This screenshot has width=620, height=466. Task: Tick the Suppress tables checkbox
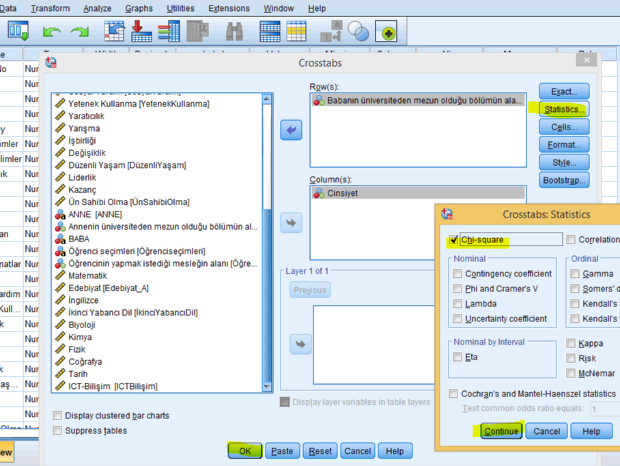tap(58, 431)
